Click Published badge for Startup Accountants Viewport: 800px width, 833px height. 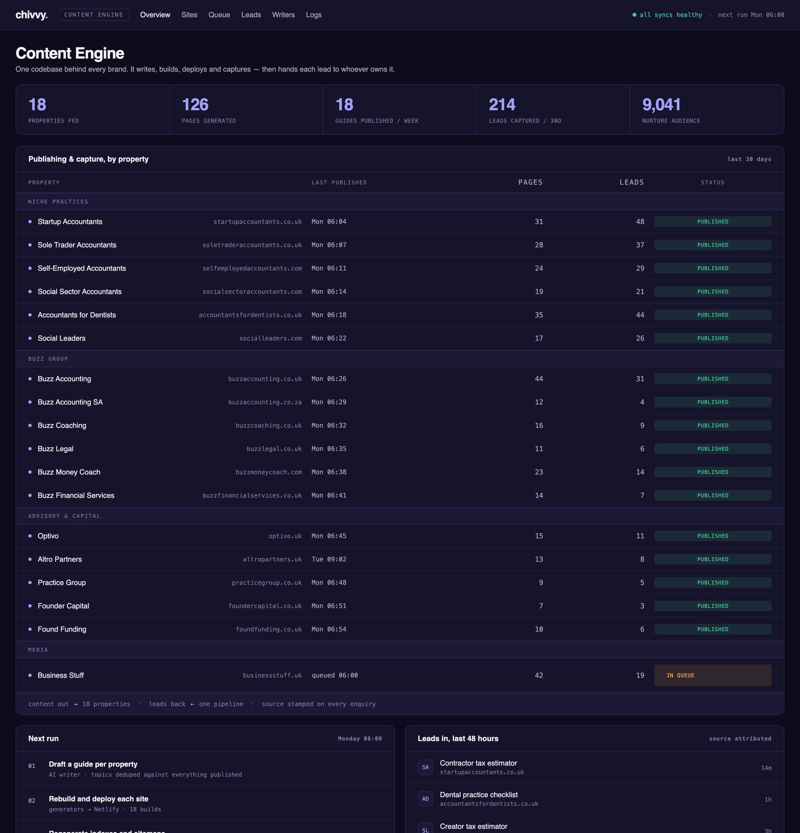pos(712,221)
